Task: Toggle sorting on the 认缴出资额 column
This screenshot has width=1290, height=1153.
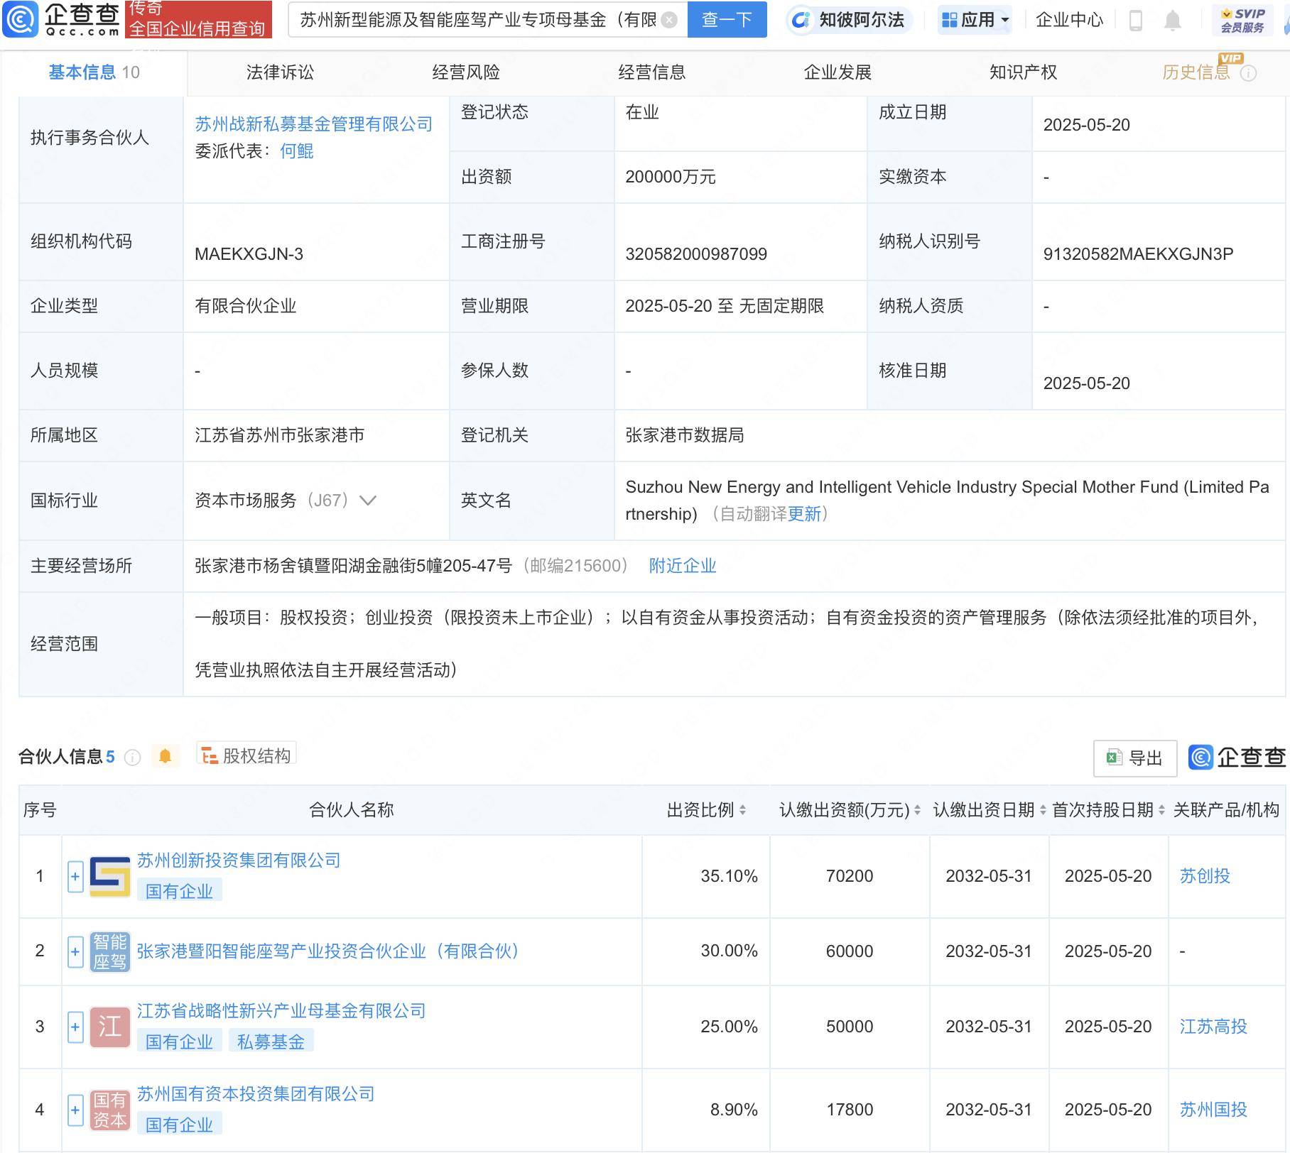Action: point(916,809)
